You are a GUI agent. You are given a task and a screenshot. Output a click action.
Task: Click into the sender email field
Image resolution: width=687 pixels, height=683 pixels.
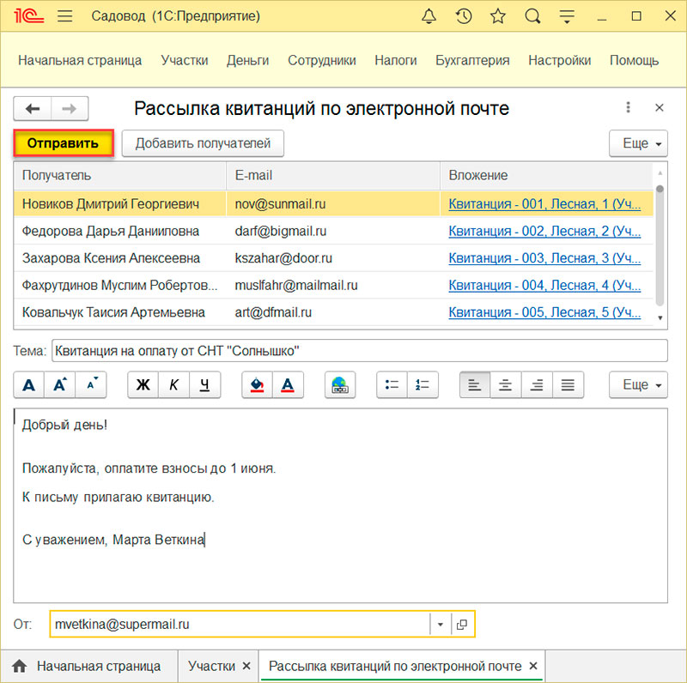[x=240, y=625]
